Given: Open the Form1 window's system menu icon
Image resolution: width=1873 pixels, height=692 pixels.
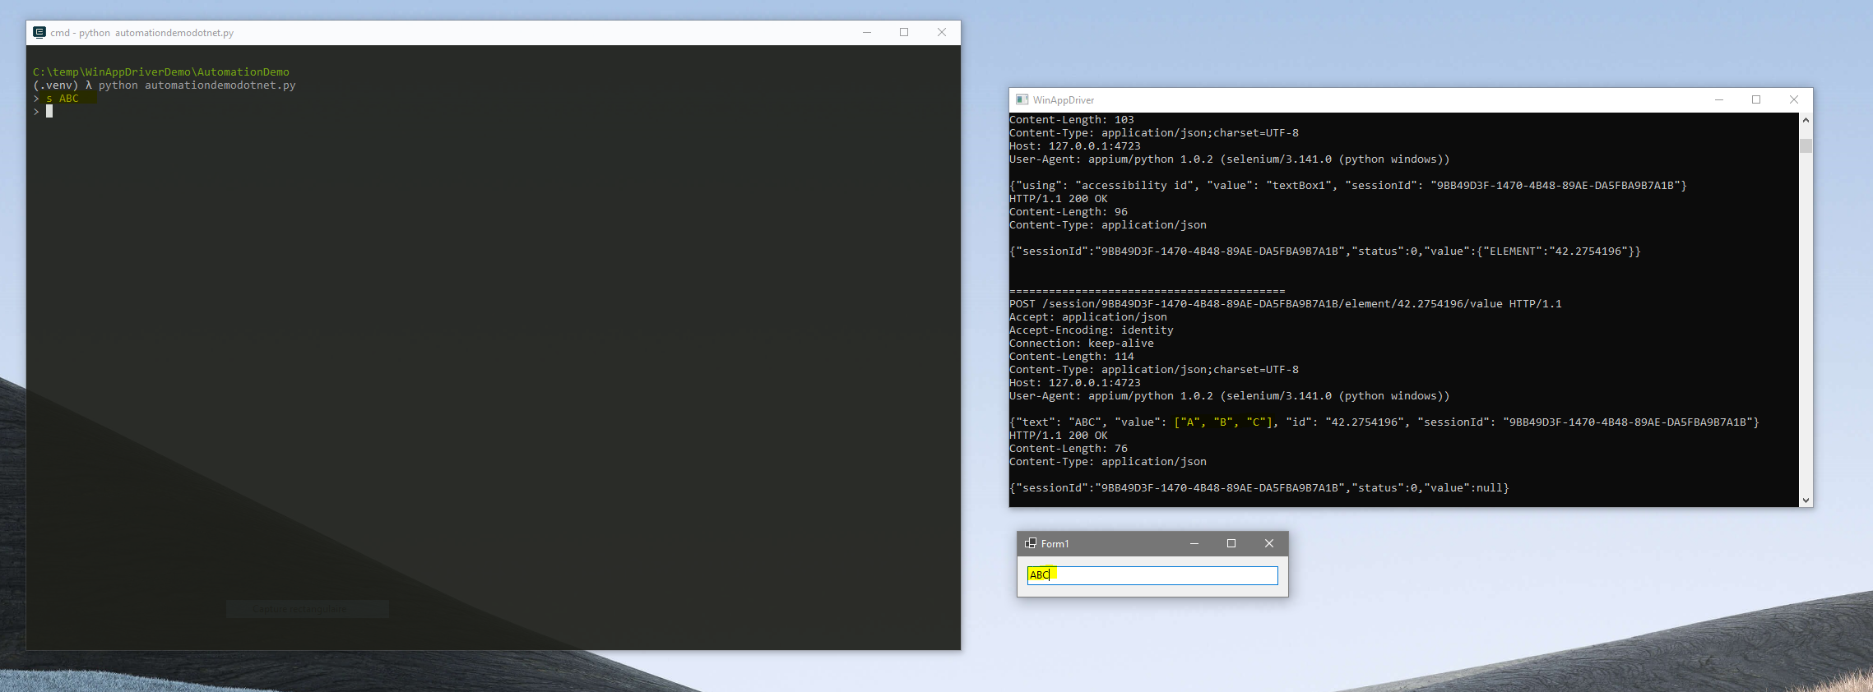Looking at the screenshot, I should click(x=1030, y=543).
